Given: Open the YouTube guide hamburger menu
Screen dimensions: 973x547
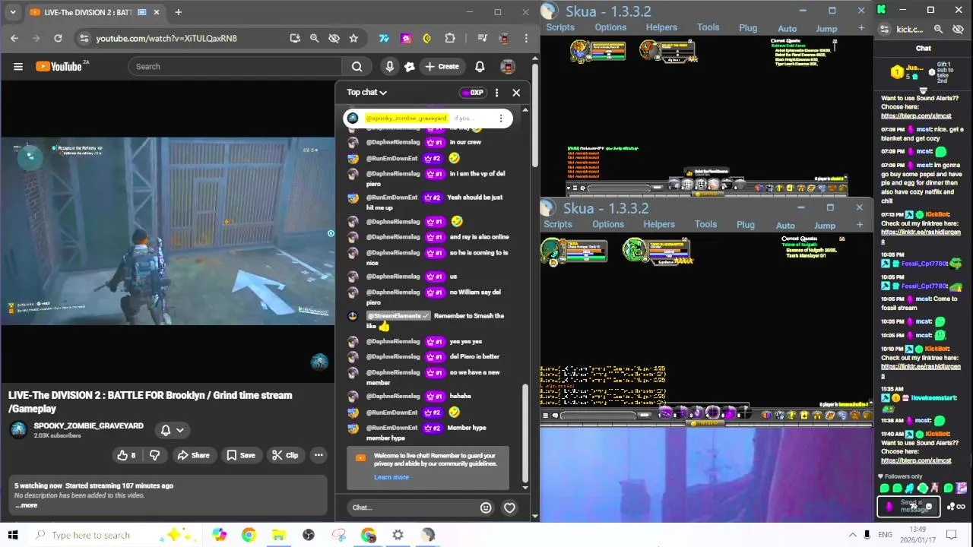Looking at the screenshot, I should click(x=18, y=67).
